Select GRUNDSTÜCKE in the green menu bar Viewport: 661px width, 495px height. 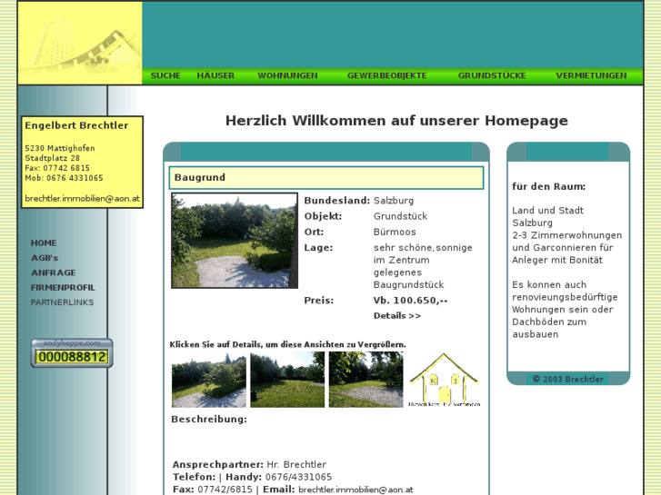click(x=492, y=75)
